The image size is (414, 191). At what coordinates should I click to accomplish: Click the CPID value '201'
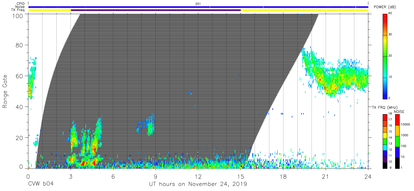(198, 4)
